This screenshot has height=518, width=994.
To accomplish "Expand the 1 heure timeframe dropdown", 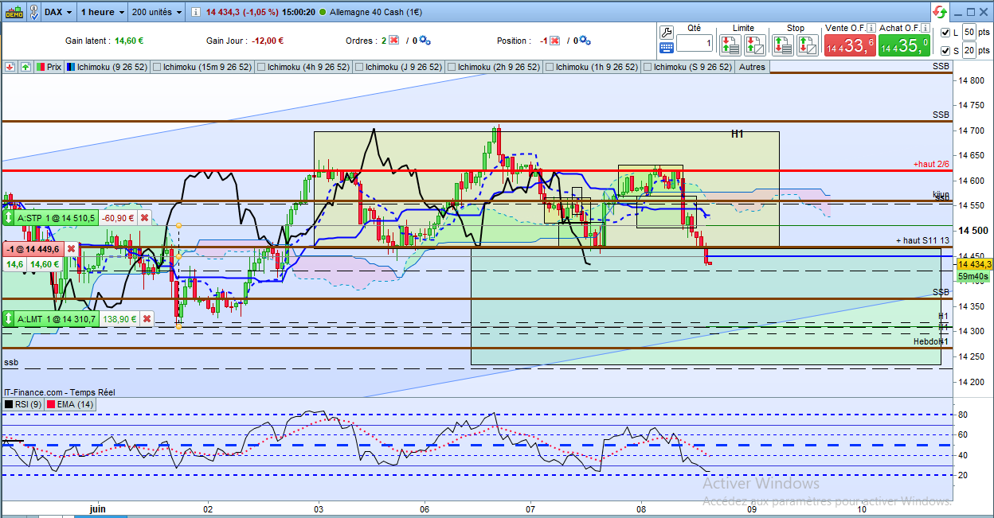I will coord(103,12).
